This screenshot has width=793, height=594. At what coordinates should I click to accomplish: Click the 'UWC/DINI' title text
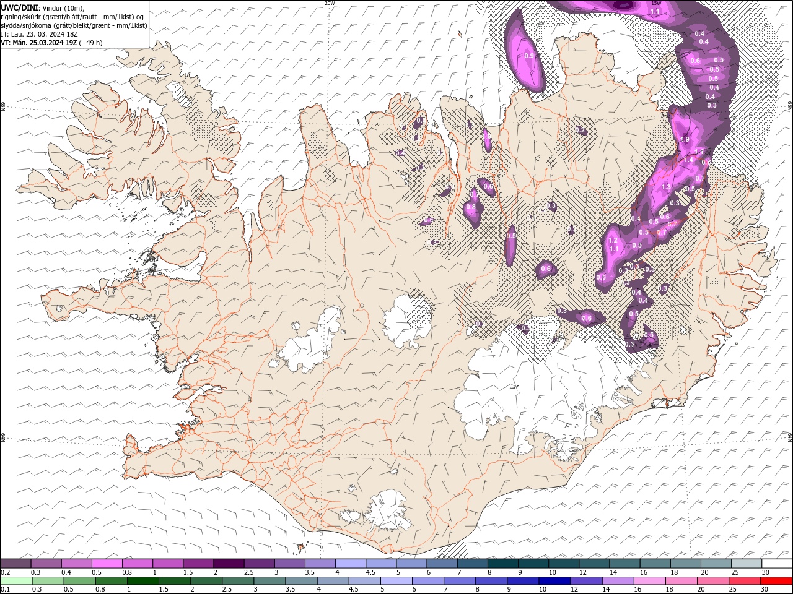[19, 7]
